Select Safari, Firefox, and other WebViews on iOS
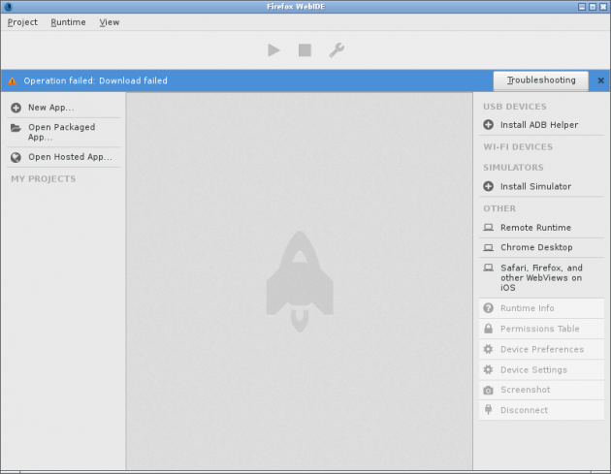The image size is (611, 474). point(541,277)
